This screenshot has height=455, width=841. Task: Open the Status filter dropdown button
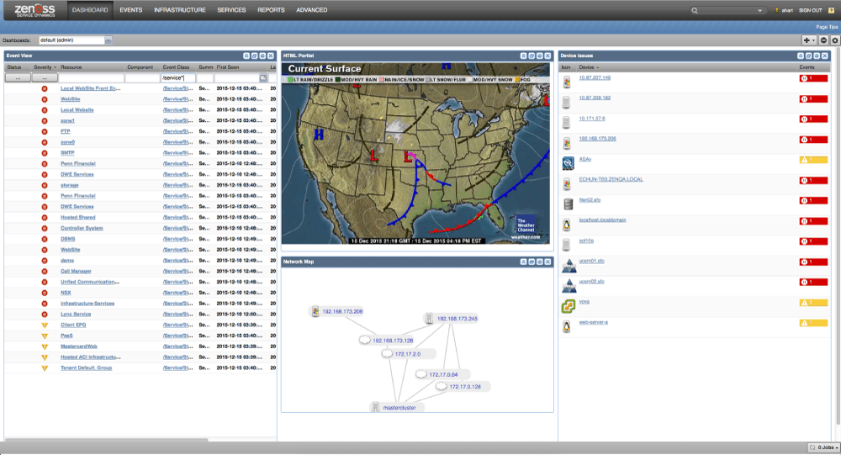[x=18, y=78]
